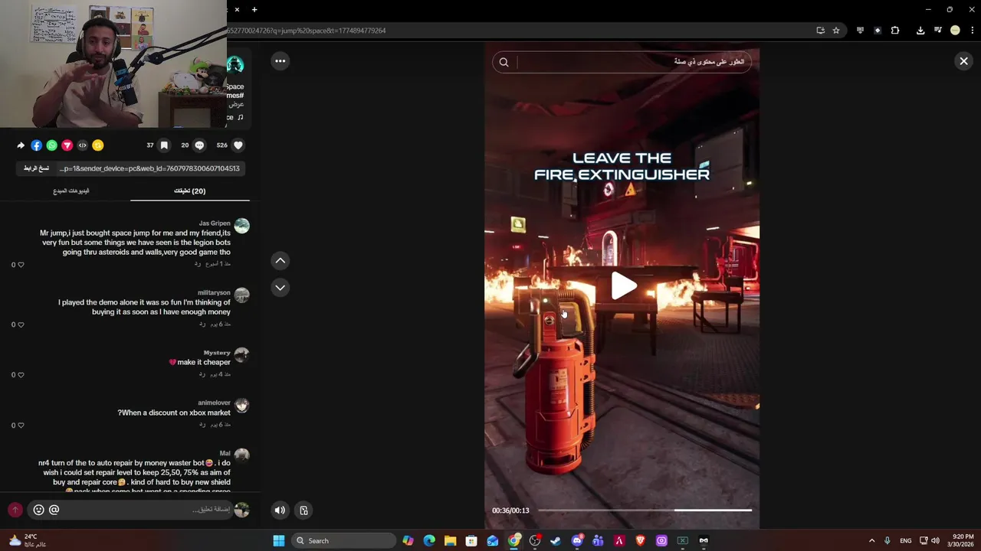The height and width of the screenshot is (551, 981).
Task: Open Chrome downloads icon
Action: 920,31
